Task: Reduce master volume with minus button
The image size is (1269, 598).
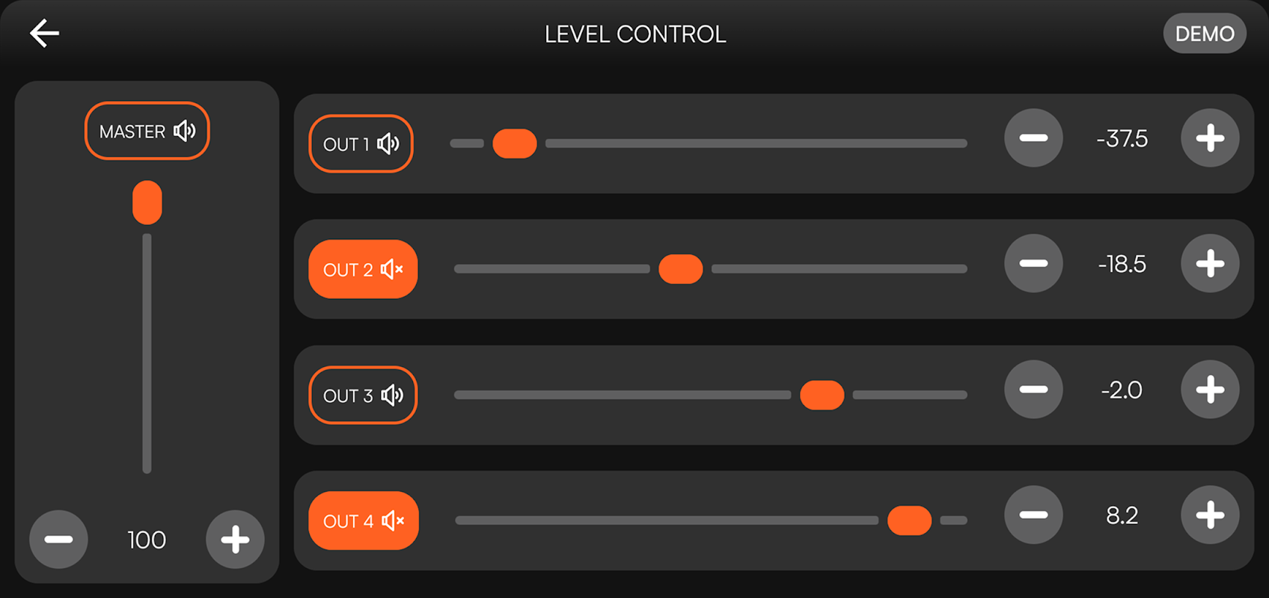Action: click(58, 540)
